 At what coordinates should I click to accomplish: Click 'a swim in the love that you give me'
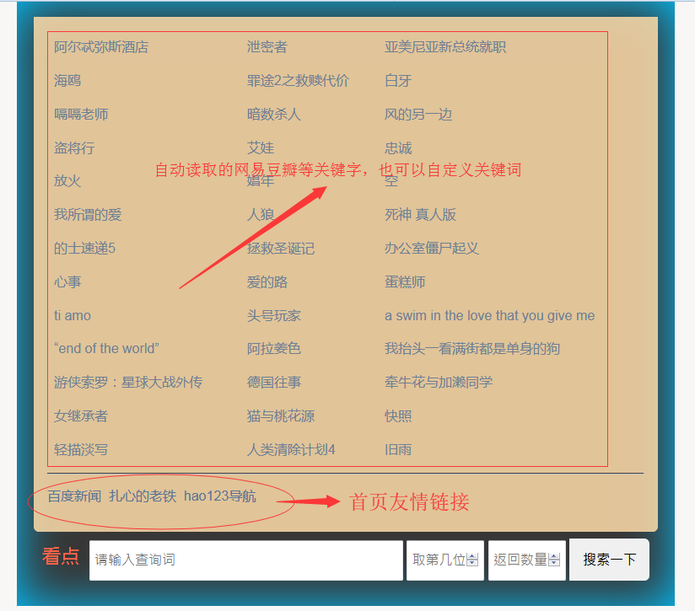[489, 316]
